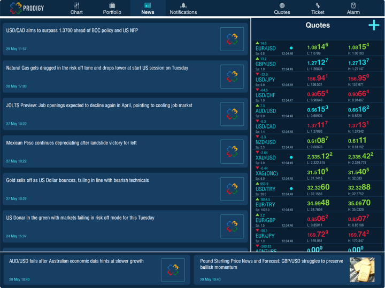
Task: Click the News tab icon
Action: (x=148, y=6)
